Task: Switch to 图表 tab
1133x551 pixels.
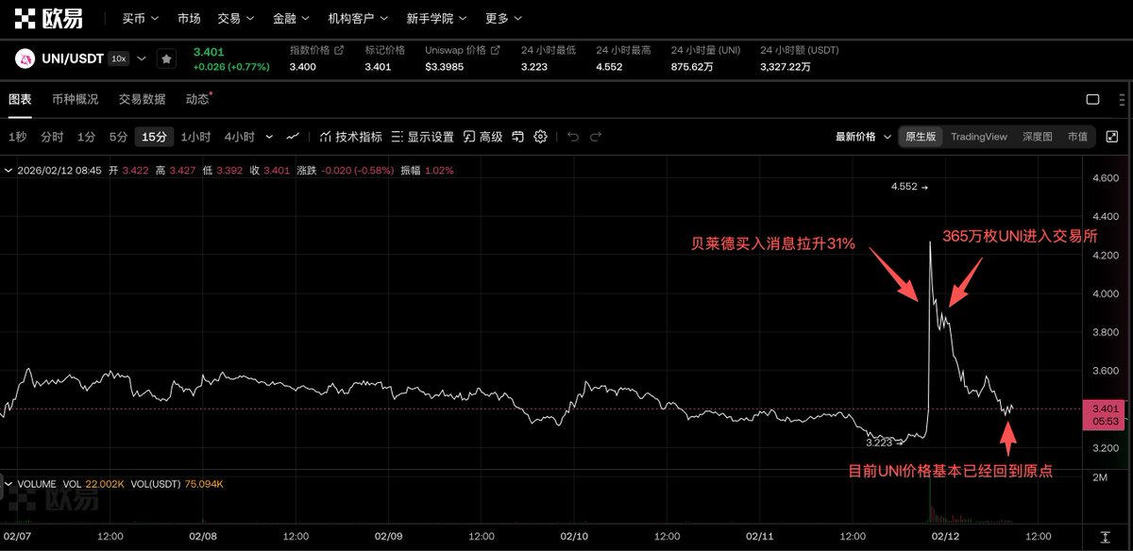Action: [x=20, y=99]
